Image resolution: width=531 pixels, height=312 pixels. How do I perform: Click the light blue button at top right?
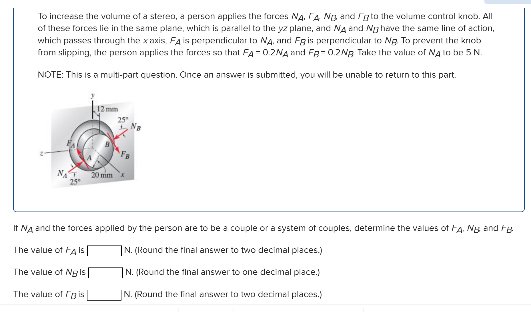508,2
